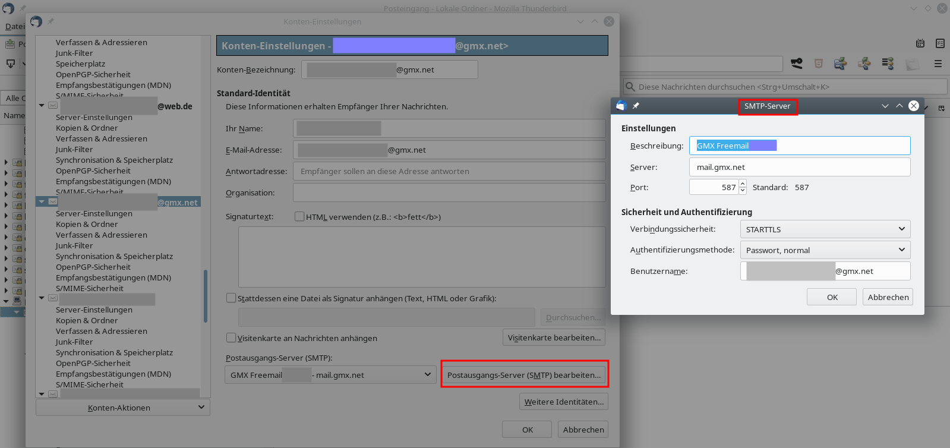Select Verfassen & Adressieren under the @gmx.net account
This screenshot has width=950, height=448.
point(101,235)
